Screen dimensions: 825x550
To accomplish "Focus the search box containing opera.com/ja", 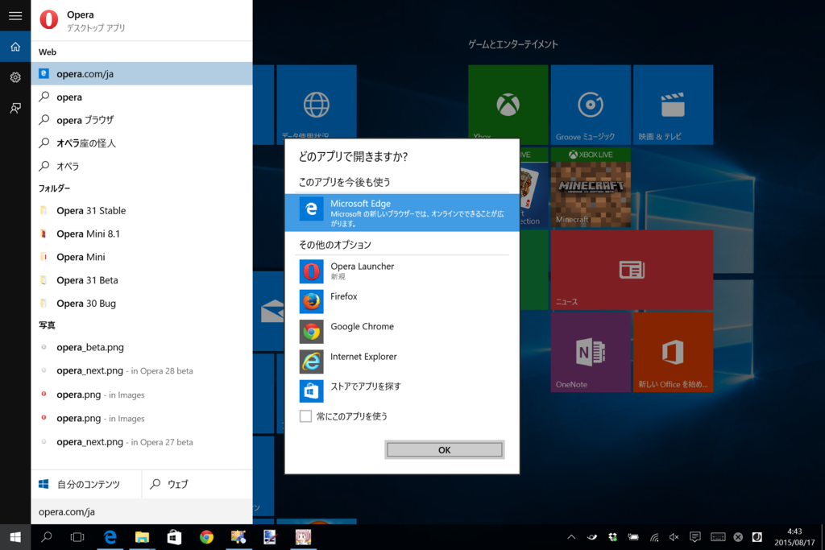I will 142,511.
